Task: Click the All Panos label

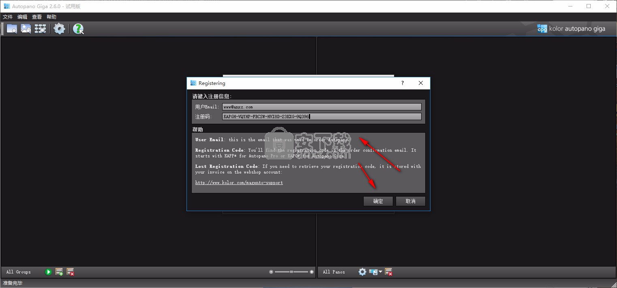Action: click(334, 272)
